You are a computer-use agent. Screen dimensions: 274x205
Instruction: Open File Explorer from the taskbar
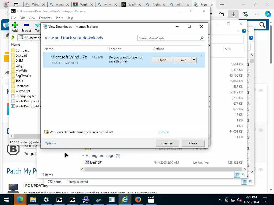click(33, 200)
